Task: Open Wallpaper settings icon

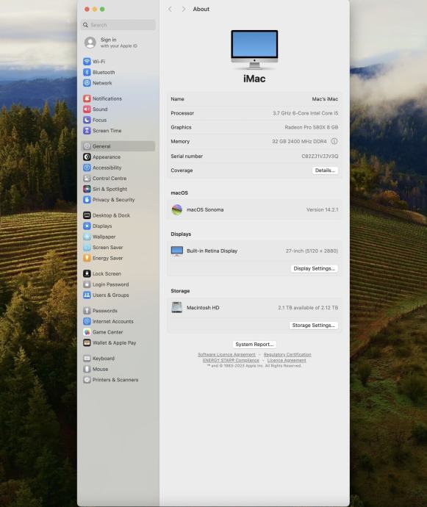Action: 87,237
